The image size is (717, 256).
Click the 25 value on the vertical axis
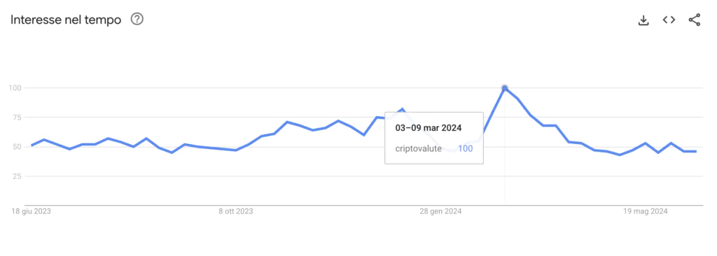point(18,176)
